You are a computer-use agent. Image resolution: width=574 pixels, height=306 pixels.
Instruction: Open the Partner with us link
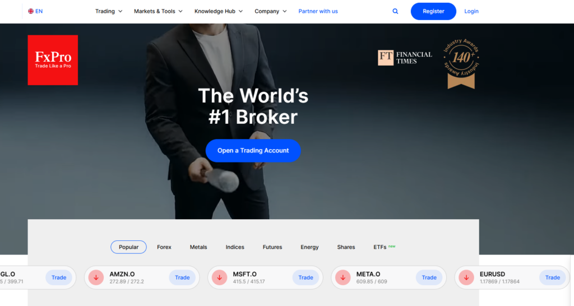pyautogui.click(x=318, y=11)
